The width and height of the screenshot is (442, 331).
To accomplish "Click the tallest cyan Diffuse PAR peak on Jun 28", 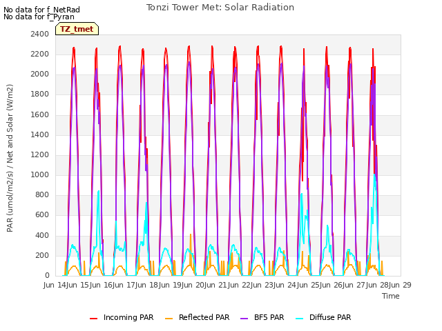I will coord(374,175).
